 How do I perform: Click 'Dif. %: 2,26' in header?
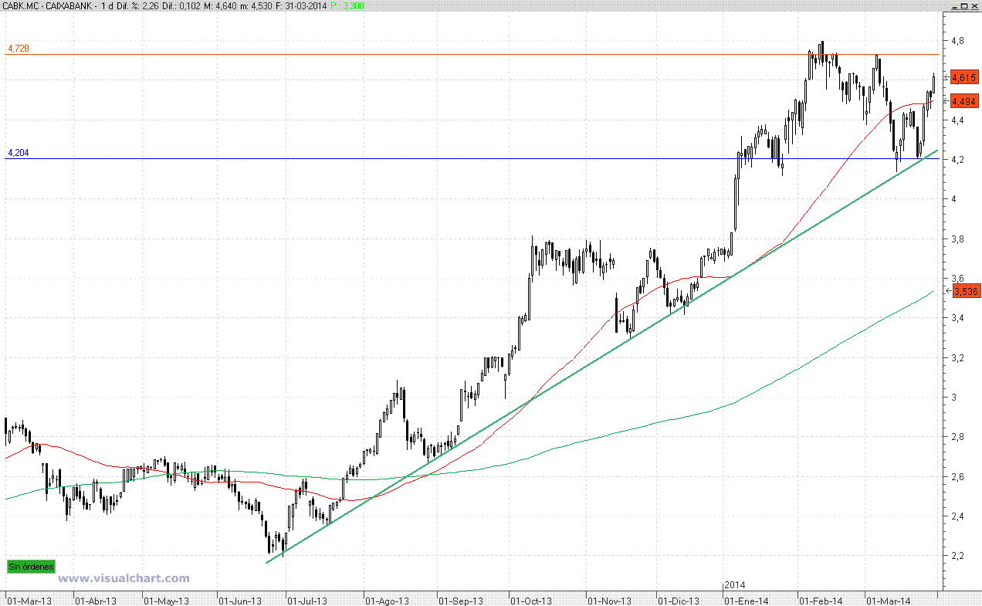coord(138,6)
